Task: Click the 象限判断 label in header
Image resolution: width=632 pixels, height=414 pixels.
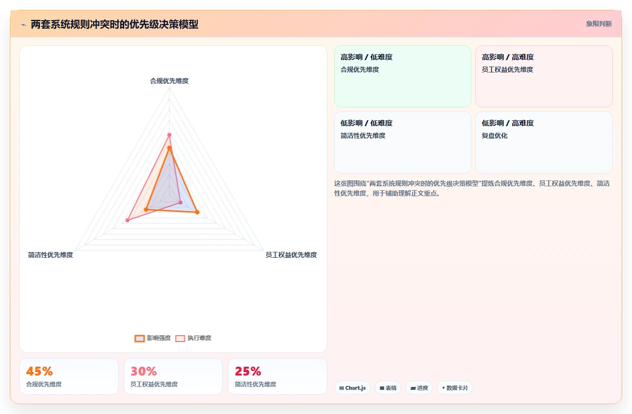Action: 599,24
